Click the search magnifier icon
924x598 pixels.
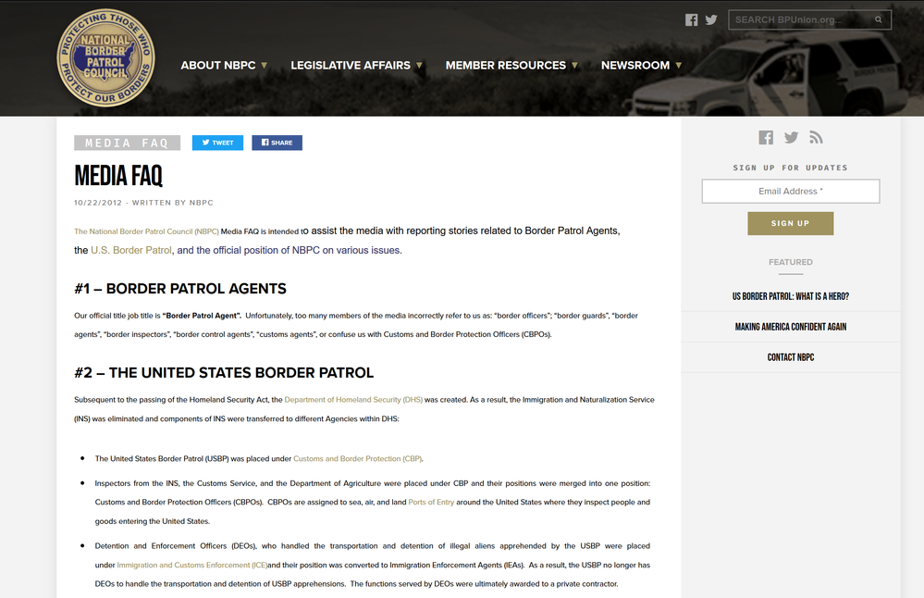click(878, 19)
